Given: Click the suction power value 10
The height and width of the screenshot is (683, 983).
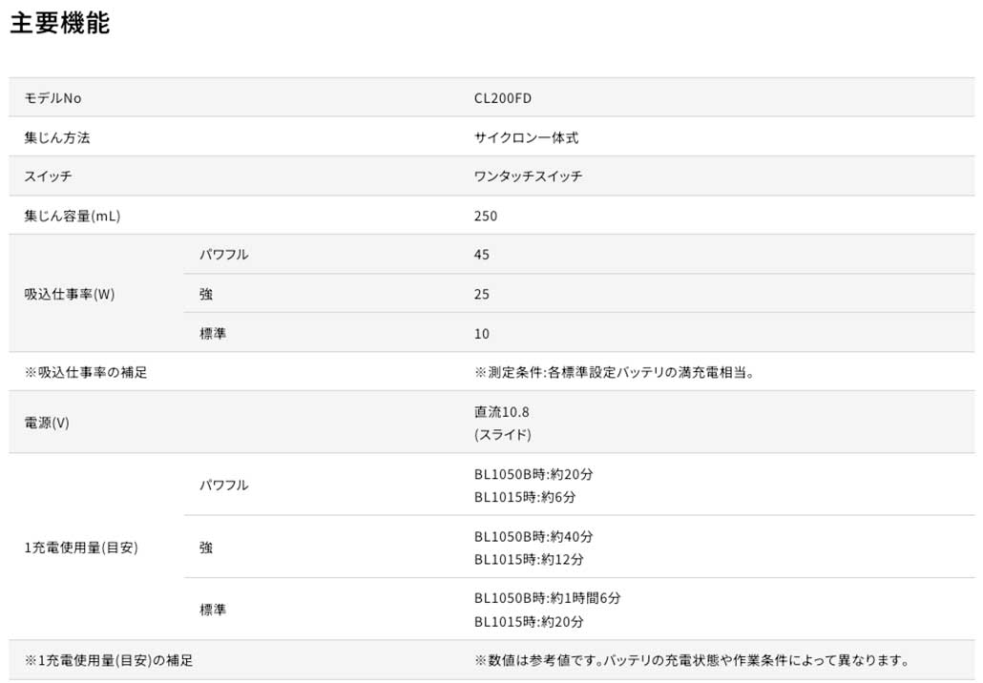Looking at the screenshot, I should 481,333.
